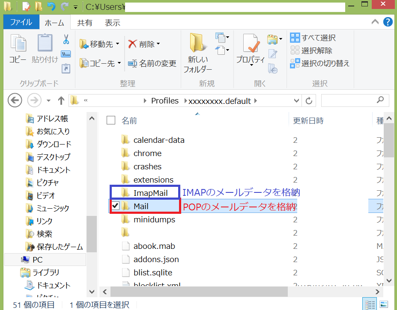This screenshot has width=397, height=310.
Task: Click the red X Delete (削除) icon
Action: point(132,44)
